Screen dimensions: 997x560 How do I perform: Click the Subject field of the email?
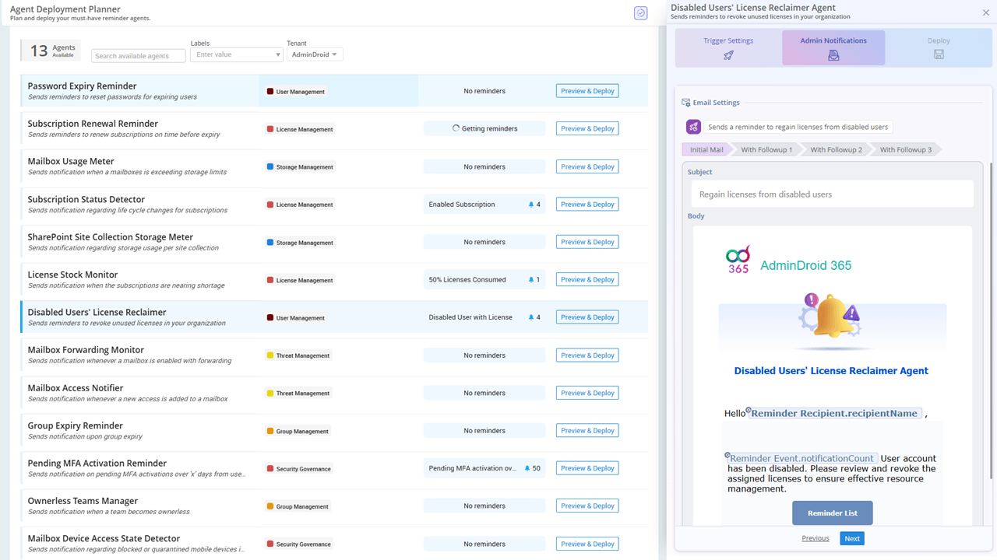point(833,194)
